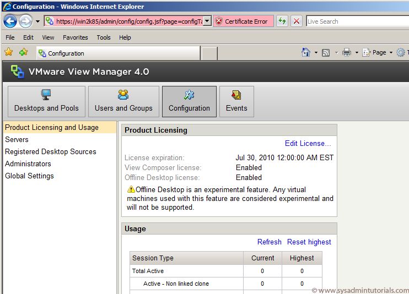
Task: Expand the feeds dropdown arrow
Action: click(x=336, y=53)
